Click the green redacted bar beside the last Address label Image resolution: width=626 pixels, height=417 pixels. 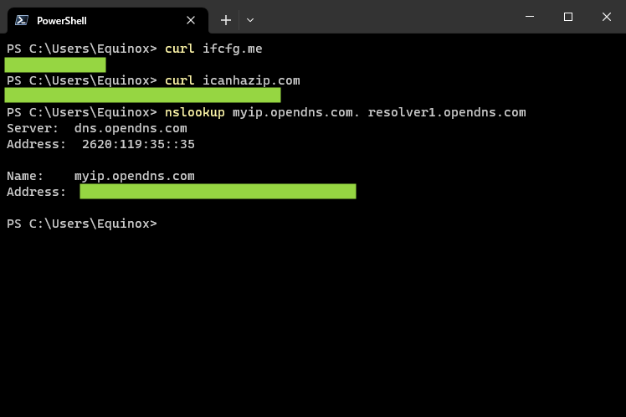coord(218,192)
